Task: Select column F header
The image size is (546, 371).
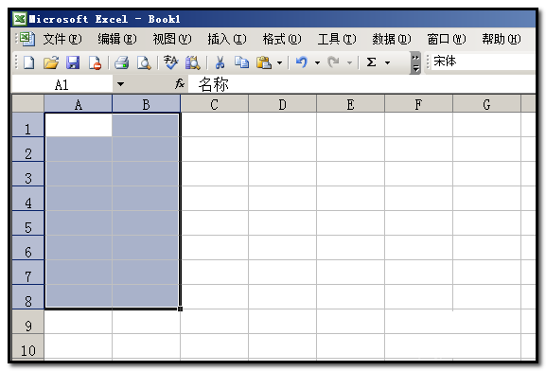Action: click(x=418, y=104)
